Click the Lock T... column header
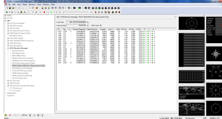The image size is (222, 119). [x=111, y=29]
